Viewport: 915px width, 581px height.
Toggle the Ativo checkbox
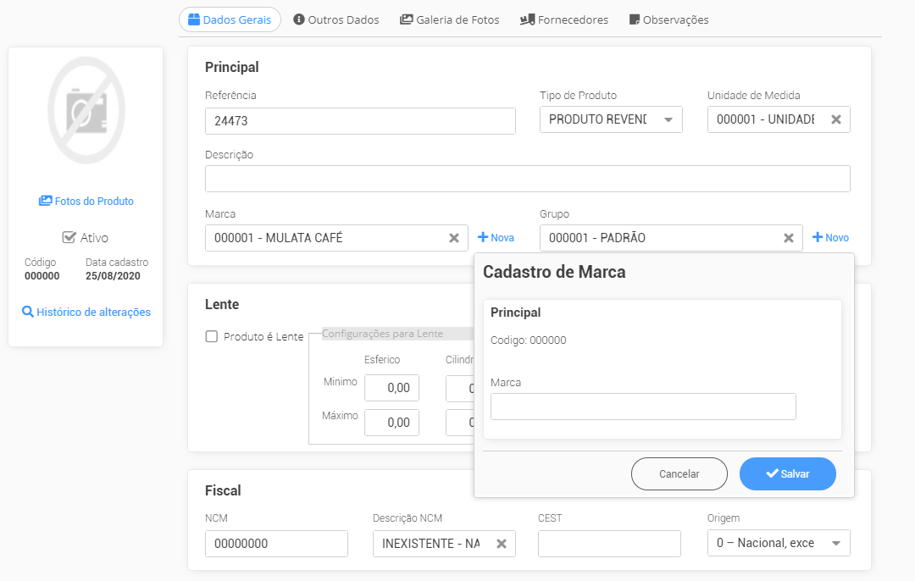[x=69, y=237]
